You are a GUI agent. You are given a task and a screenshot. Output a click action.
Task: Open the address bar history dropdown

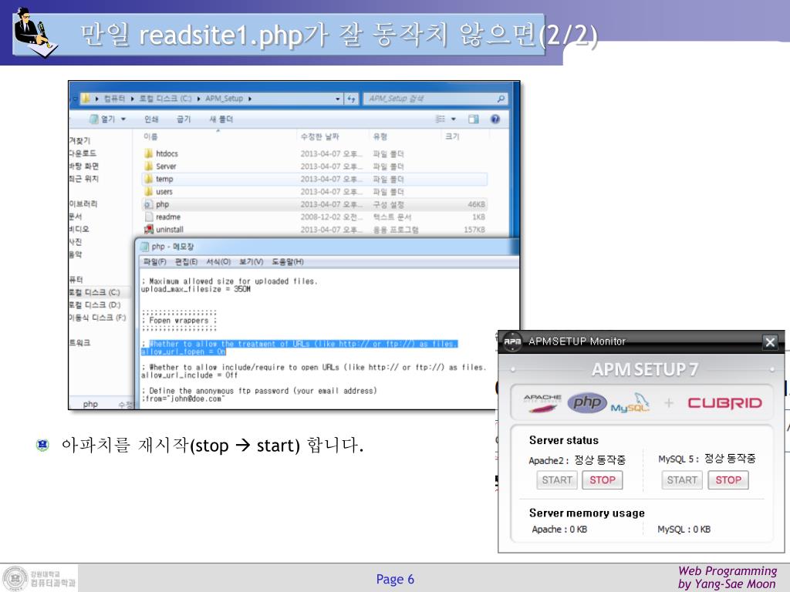(338, 99)
